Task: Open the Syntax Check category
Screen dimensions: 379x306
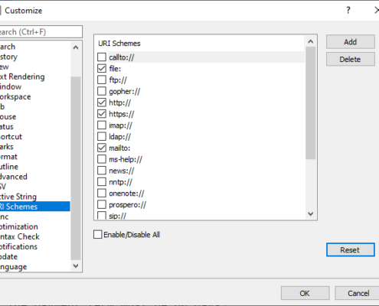Action: coord(20,236)
